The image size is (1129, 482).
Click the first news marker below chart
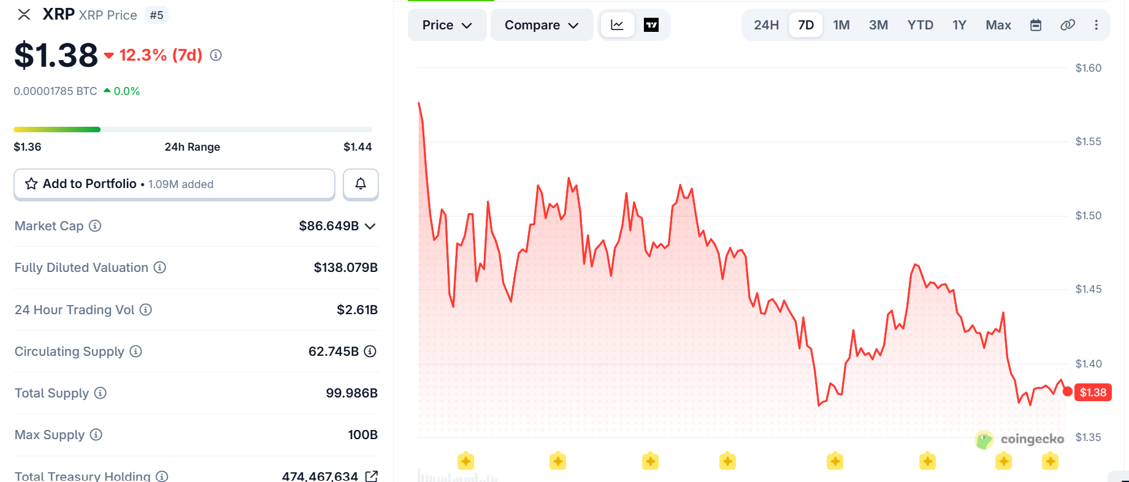click(466, 461)
